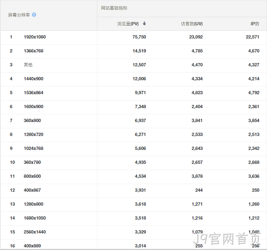267x250 pixels.
Task: Click IP value 2,342
Action: click(x=254, y=148)
